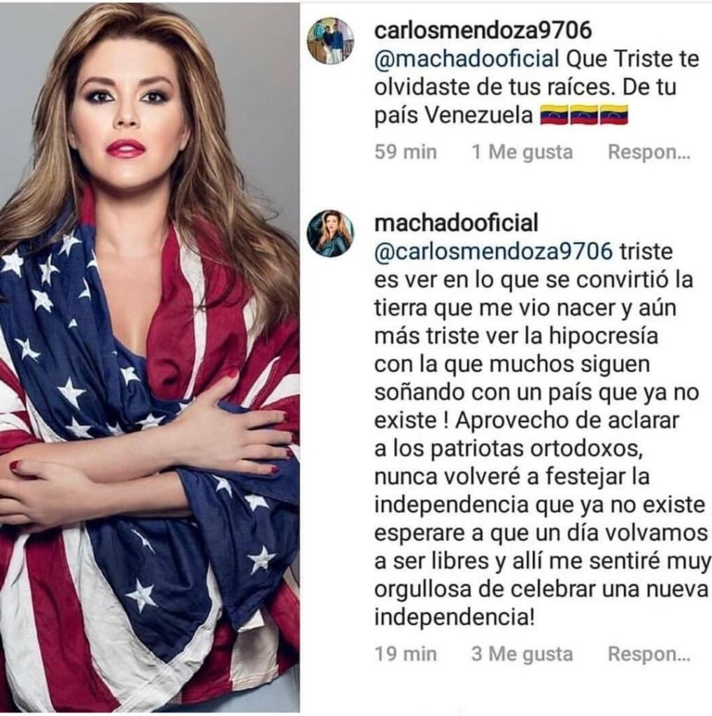Click the final word 'independencia!' in the reply

click(x=454, y=618)
